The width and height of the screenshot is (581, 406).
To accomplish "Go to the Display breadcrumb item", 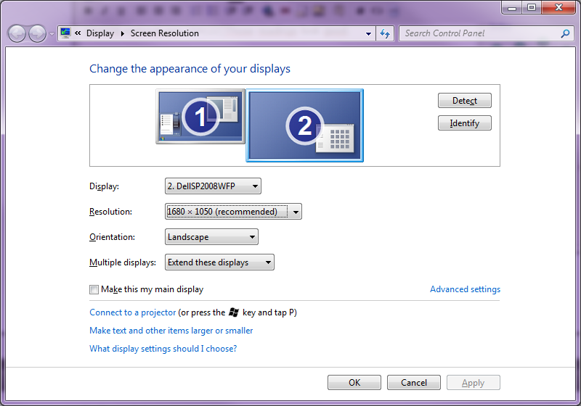I will (100, 33).
